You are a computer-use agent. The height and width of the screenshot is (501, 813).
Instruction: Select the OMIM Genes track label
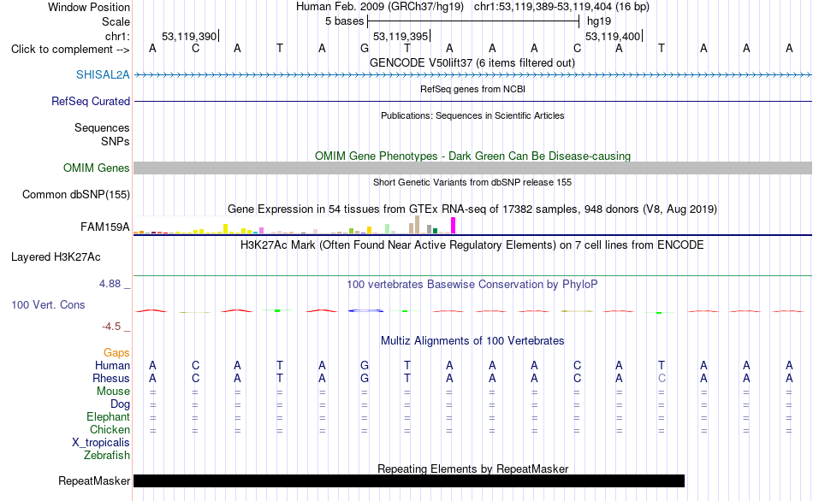tap(97, 168)
